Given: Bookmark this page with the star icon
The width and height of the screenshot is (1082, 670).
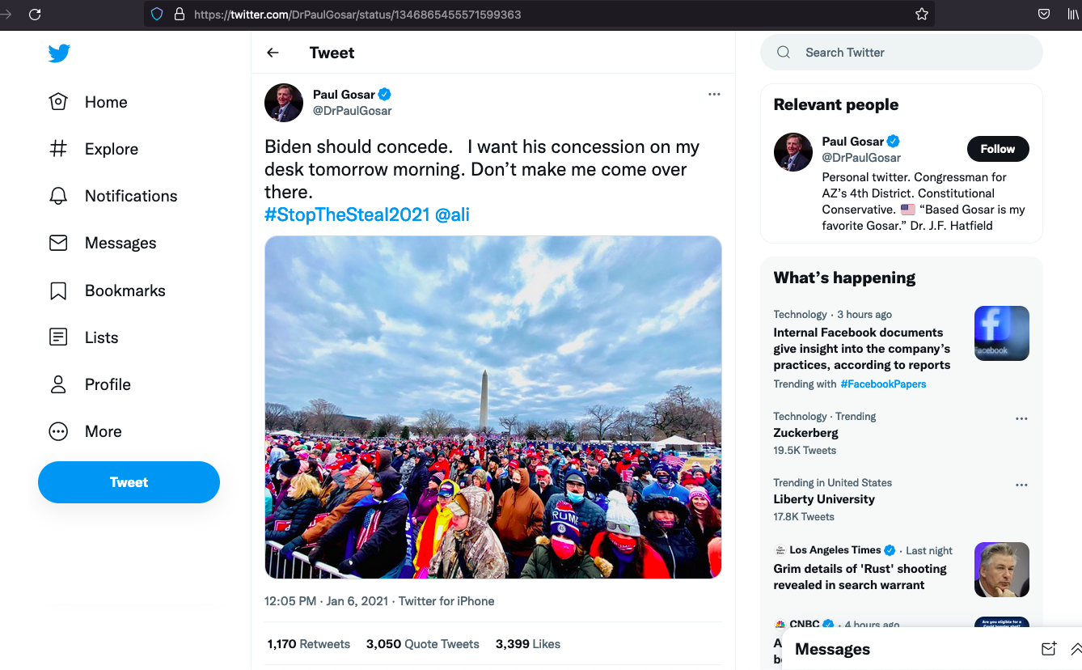Looking at the screenshot, I should click(x=921, y=14).
